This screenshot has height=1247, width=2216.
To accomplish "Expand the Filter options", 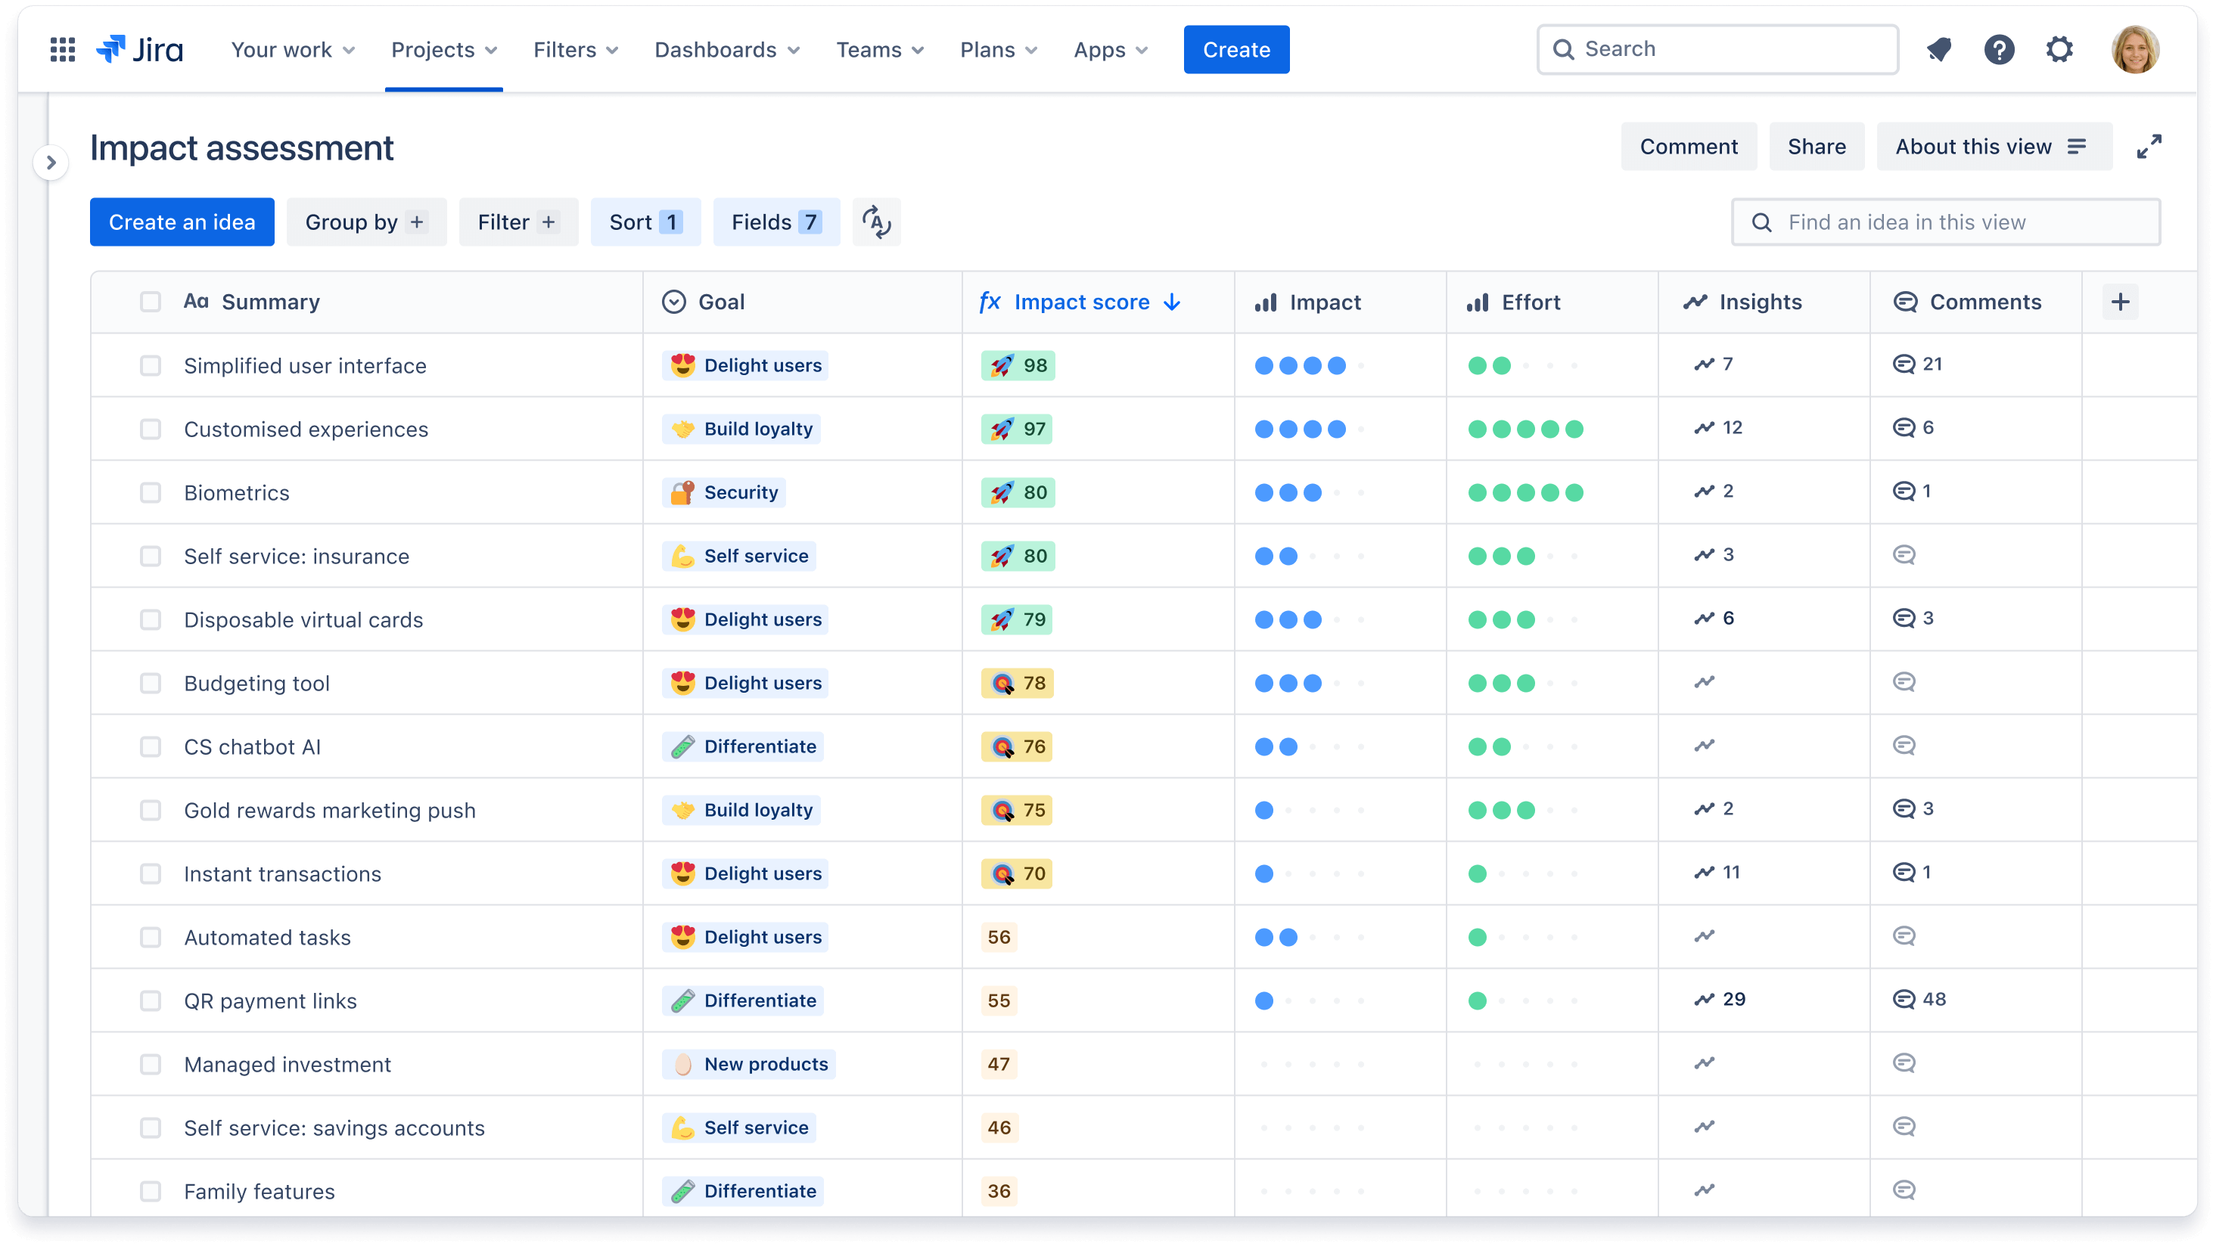I will coord(516,221).
